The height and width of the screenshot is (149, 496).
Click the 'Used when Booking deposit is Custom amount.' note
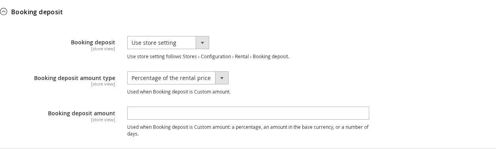tap(179, 92)
